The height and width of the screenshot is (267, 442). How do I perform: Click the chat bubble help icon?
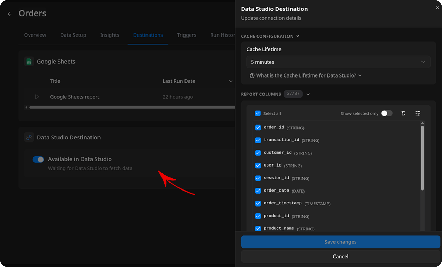252,75
